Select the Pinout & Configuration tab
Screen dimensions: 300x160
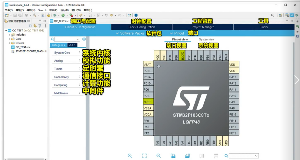click(x=80, y=27)
